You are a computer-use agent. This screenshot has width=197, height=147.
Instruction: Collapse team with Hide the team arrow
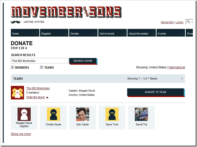pyautogui.click(x=47, y=97)
